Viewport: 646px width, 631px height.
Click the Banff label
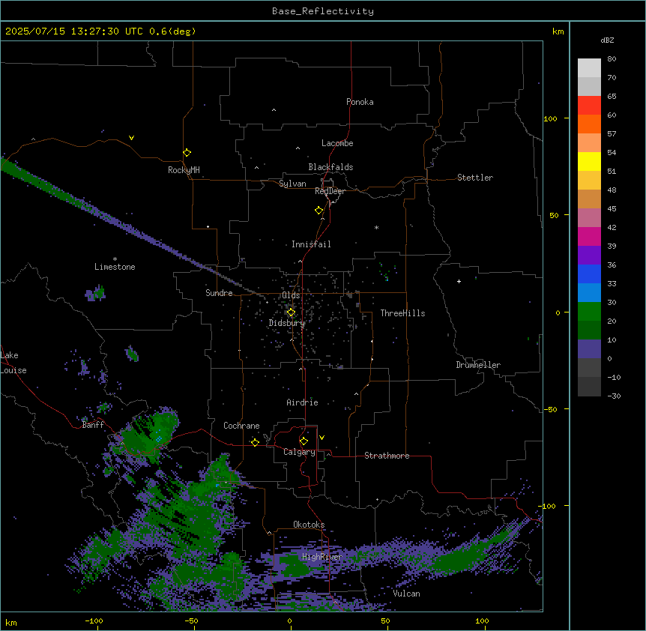(x=93, y=425)
